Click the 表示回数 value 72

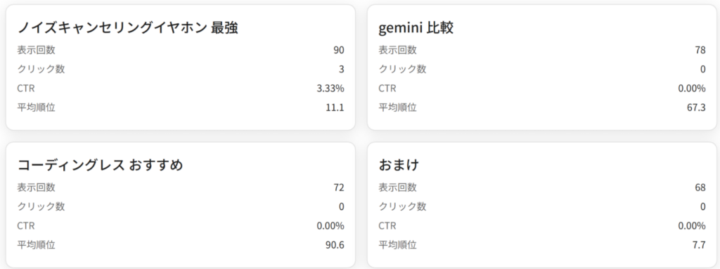[x=339, y=188]
